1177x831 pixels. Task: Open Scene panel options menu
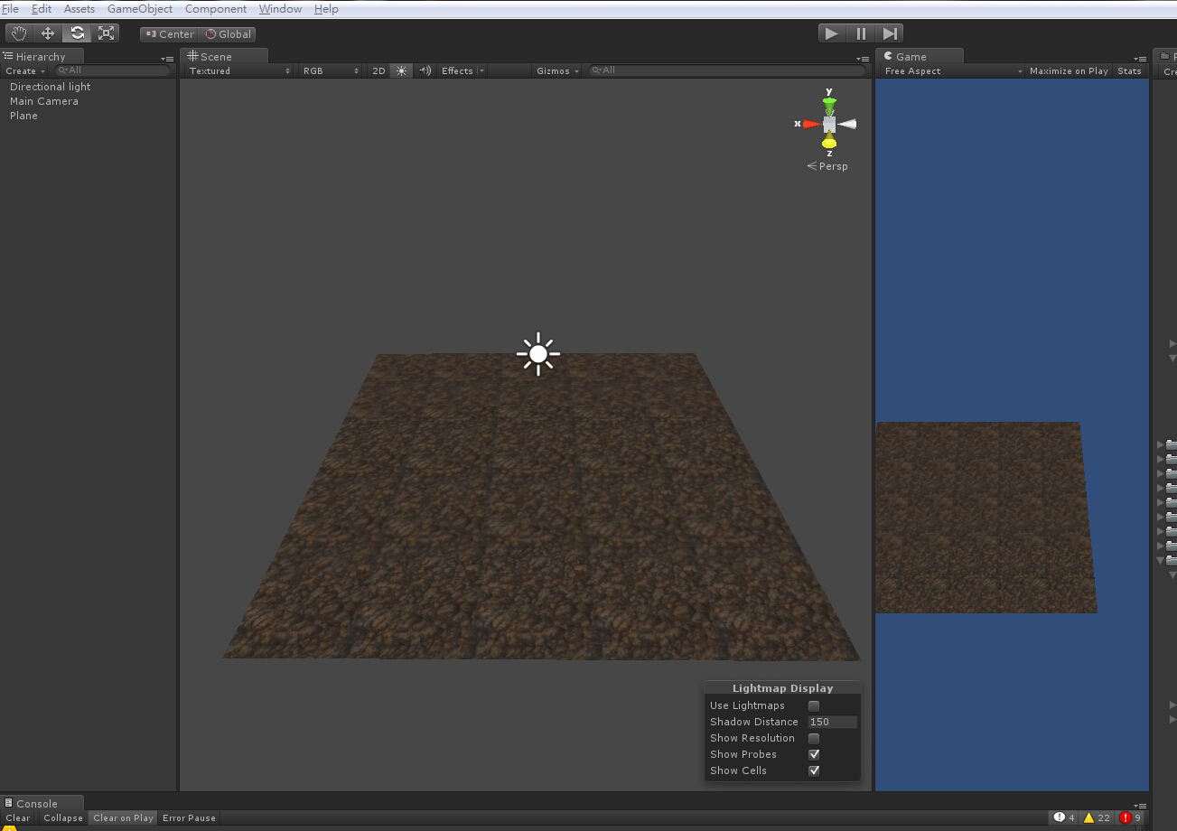863,57
